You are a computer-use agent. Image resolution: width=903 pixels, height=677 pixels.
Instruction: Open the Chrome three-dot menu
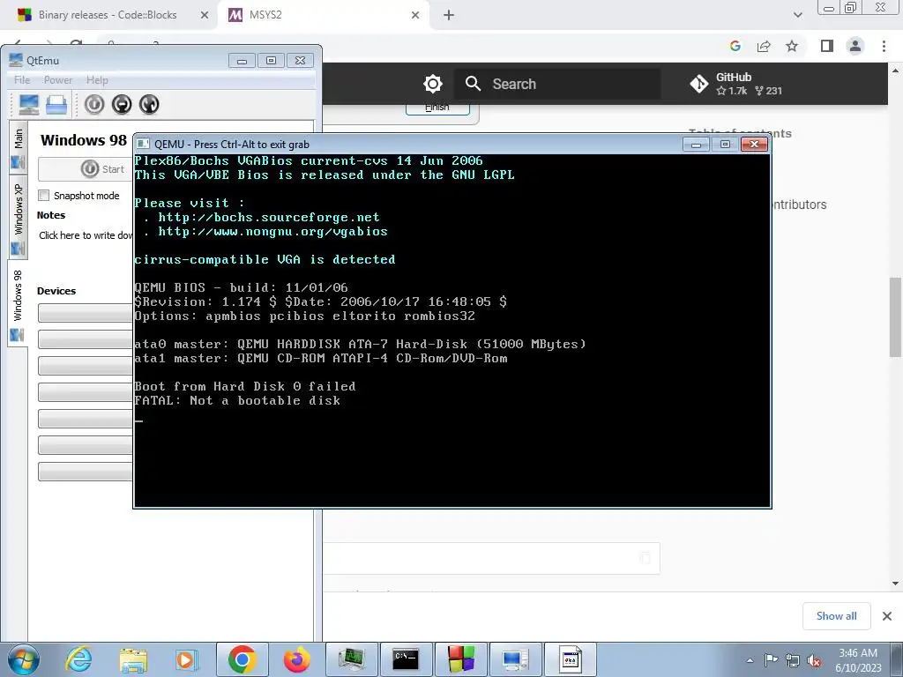[884, 46]
